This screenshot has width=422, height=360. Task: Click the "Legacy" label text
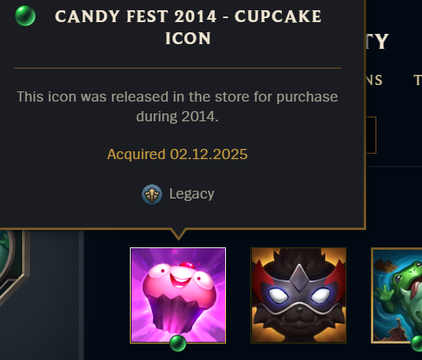click(191, 194)
